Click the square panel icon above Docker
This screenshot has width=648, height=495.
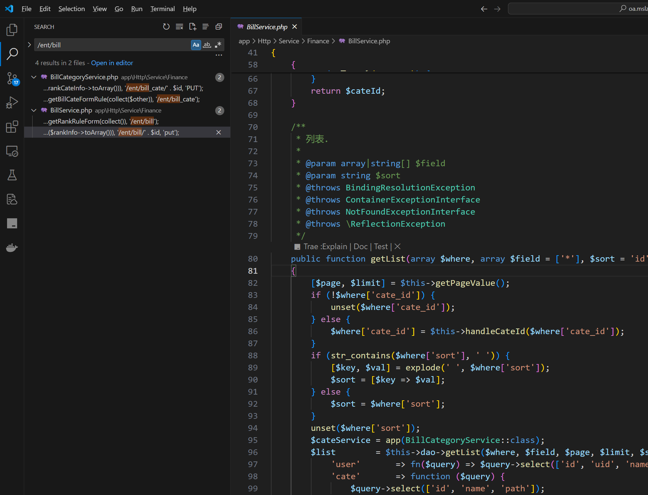tap(12, 223)
